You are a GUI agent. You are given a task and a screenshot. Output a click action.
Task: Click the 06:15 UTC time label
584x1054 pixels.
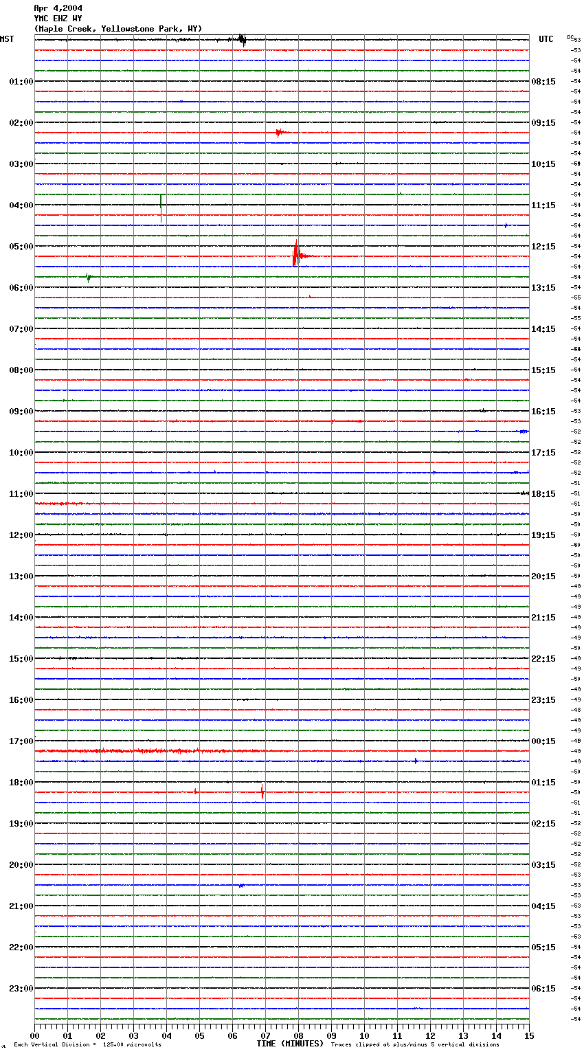543,989
